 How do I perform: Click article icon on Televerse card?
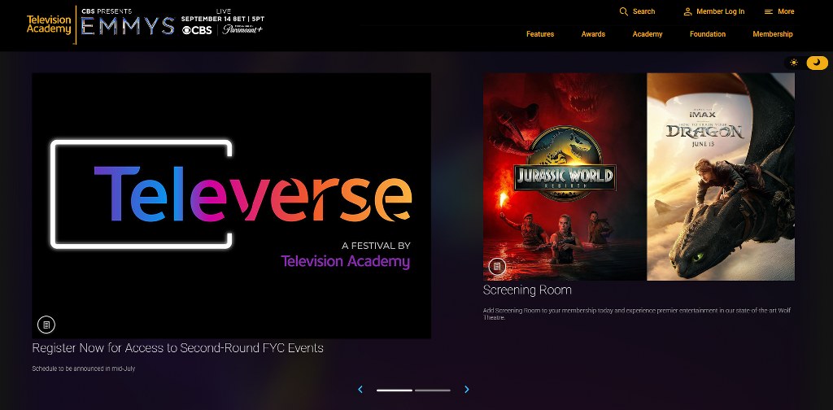pyautogui.click(x=46, y=324)
